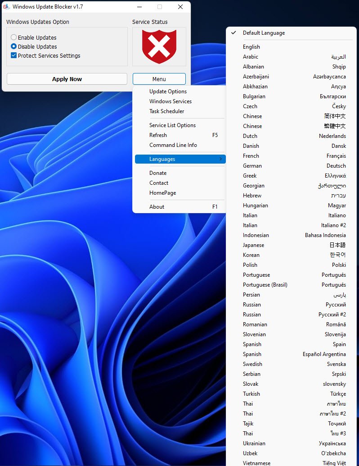Select Italiano #2 language entry
This screenshot has width=359, height=466.
tap(291, 225)
